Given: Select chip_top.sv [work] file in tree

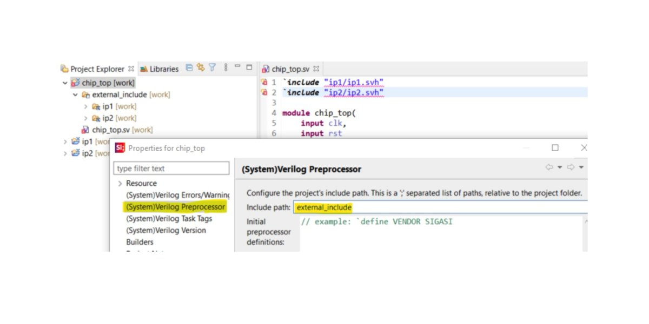Looking at the screenshot, I should [x=122, y=130].
